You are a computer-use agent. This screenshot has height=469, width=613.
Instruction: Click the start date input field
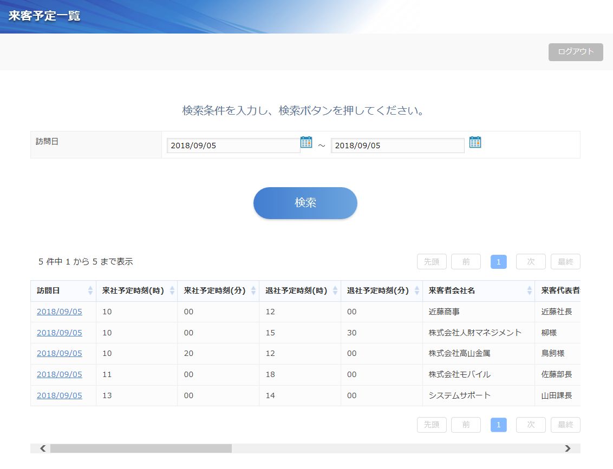(233, 146)
